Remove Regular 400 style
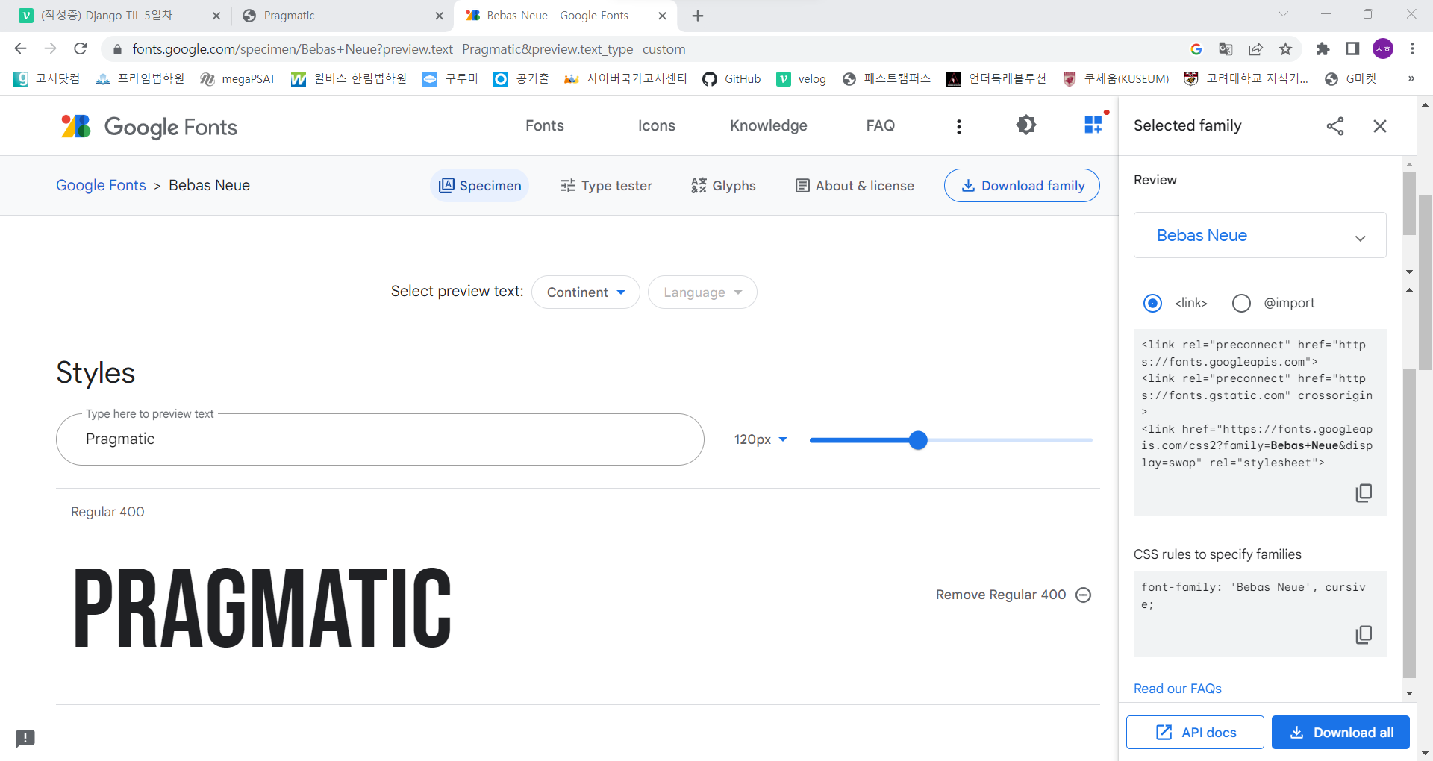Image resolution: width=1433 pixels, height=761 pixels. pos(1014,595)
